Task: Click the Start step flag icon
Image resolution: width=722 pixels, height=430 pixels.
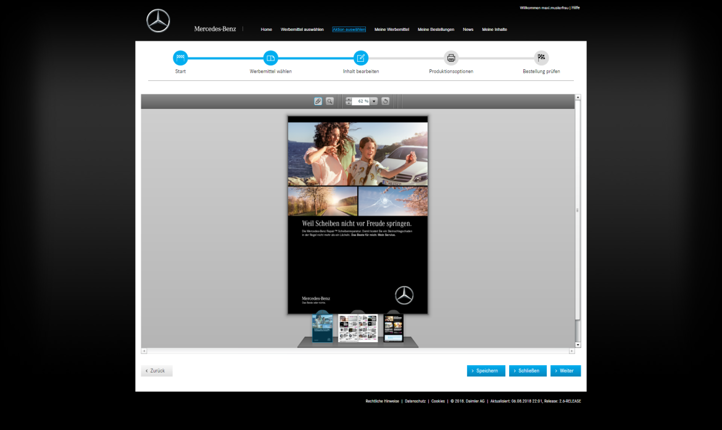Action: (x=180, y=58)
